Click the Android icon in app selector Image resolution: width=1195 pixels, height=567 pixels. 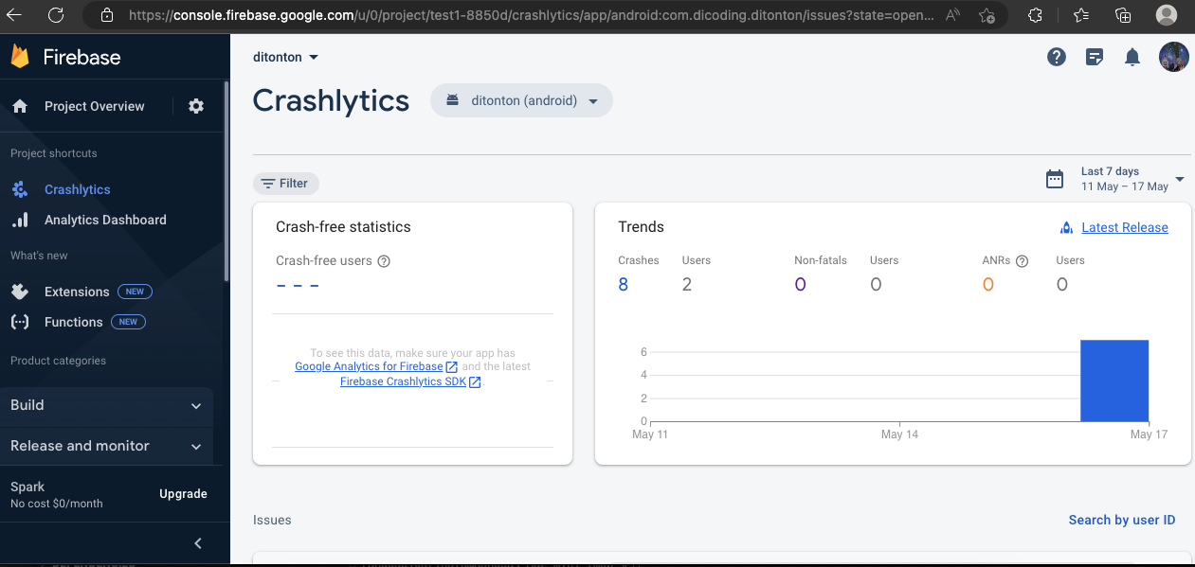[453, 100]
